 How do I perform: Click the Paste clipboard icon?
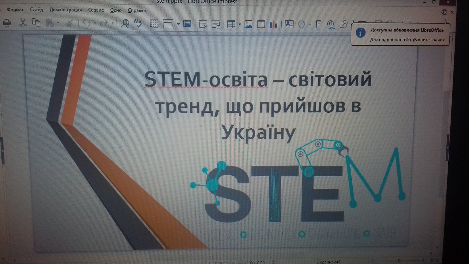50,23
